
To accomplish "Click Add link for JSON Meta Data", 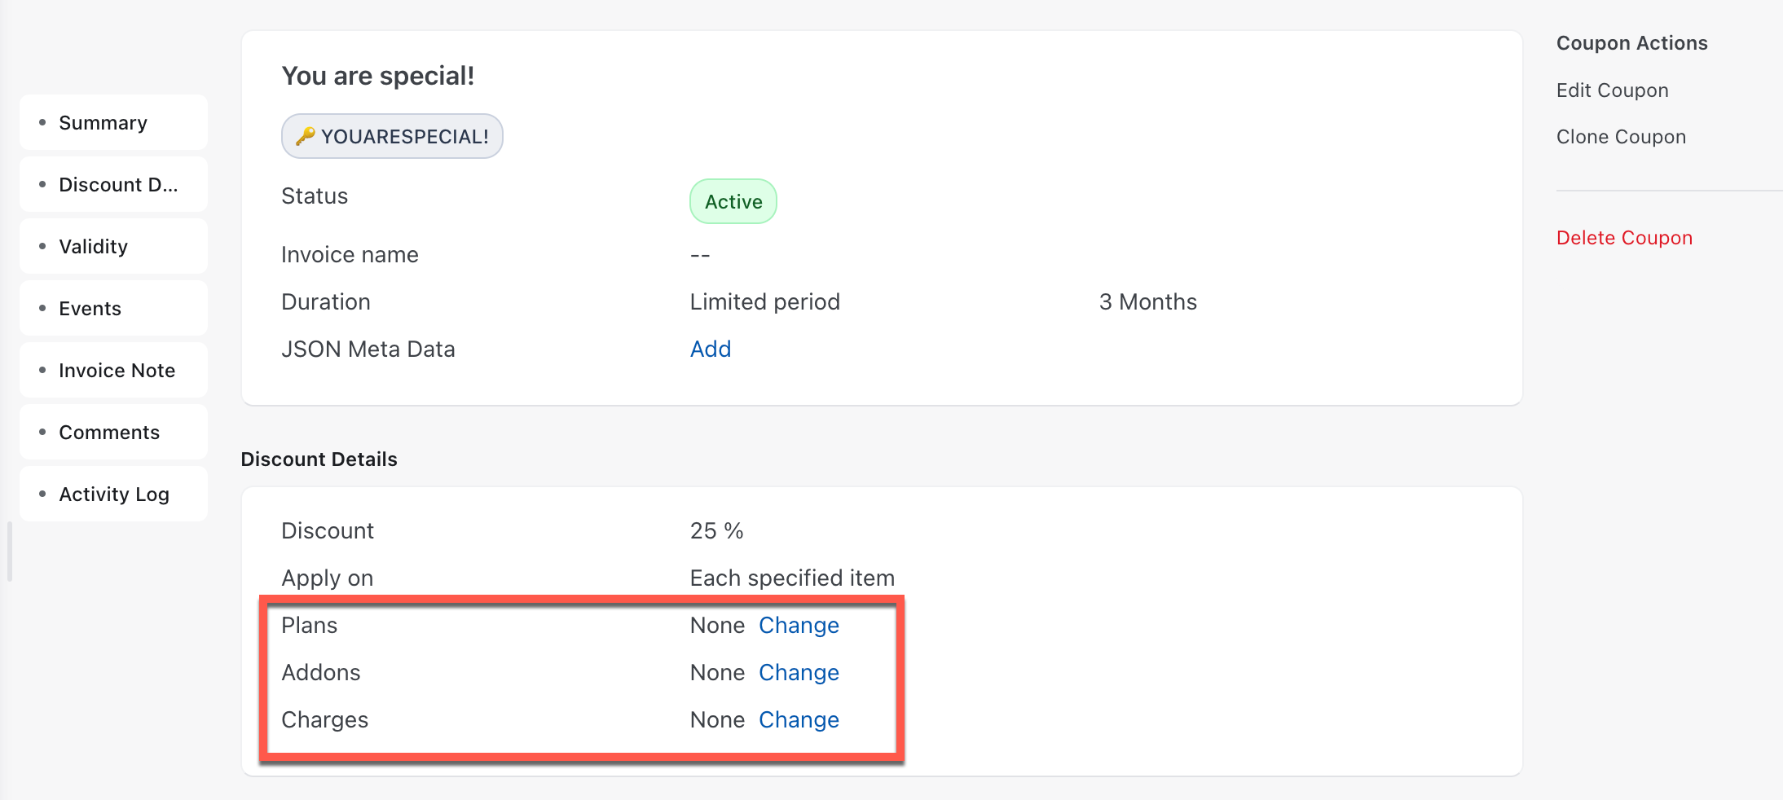I will coord(710,349).
